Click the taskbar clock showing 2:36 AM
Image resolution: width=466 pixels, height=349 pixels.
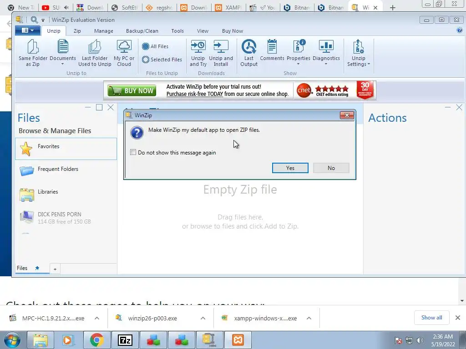443,340
